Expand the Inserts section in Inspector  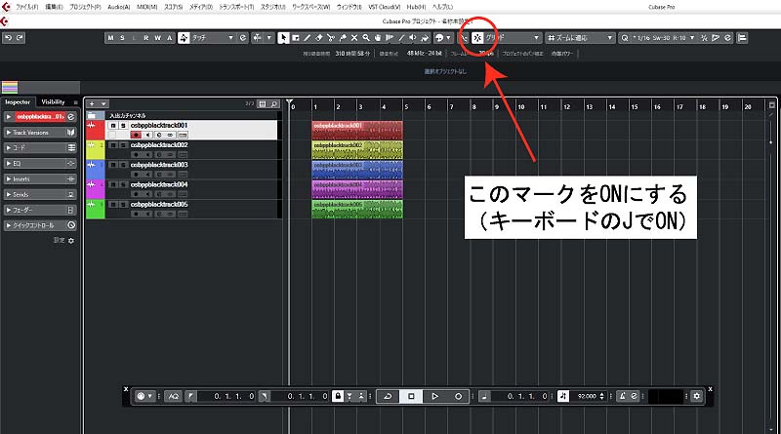click(39, 178)
